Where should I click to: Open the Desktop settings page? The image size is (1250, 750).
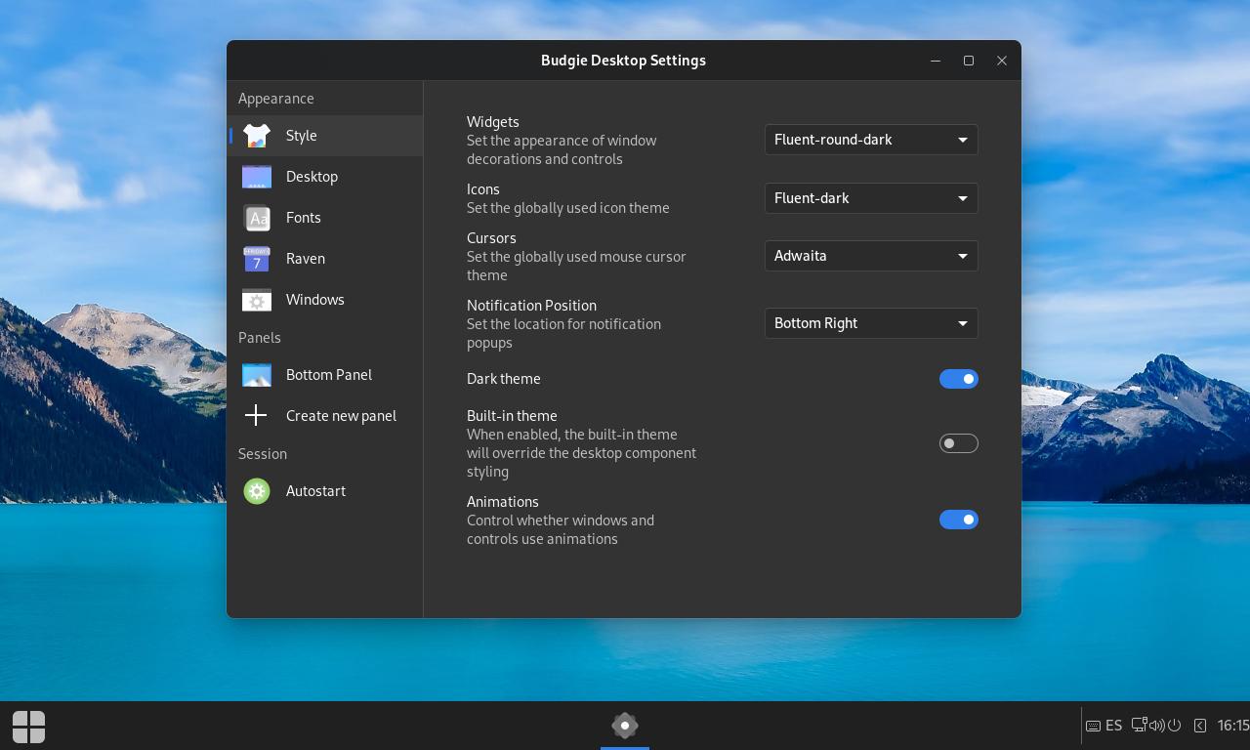coord(325,177)
